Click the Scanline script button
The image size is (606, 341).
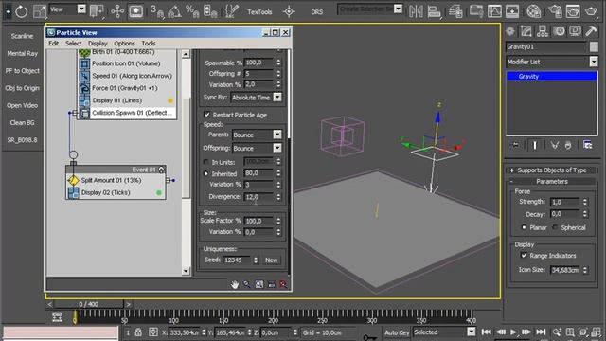[x=22, y=36]
